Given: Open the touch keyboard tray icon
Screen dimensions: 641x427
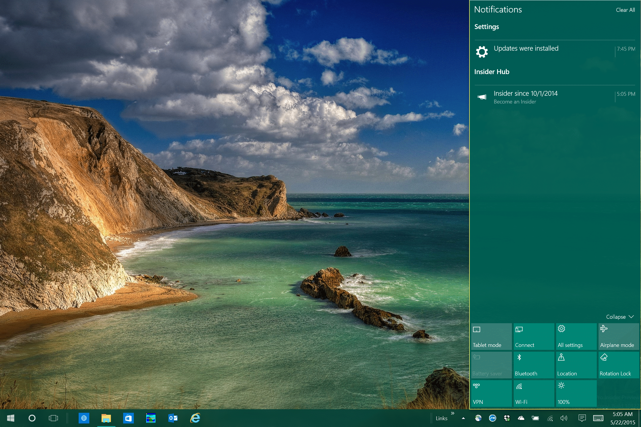Looking at the screenshot, I should coord(598,418).
